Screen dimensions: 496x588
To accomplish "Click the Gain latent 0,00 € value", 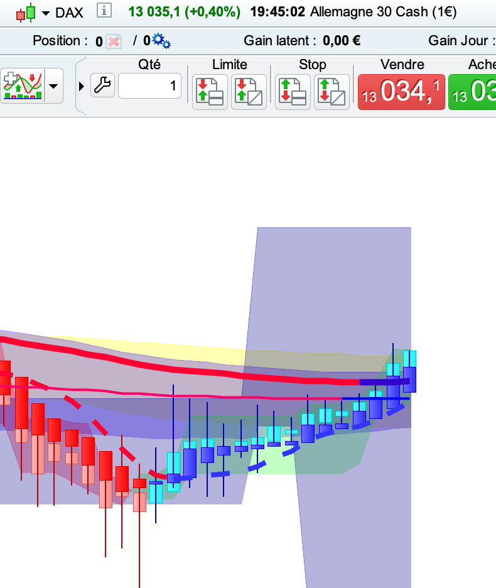I will click(342, 40).
